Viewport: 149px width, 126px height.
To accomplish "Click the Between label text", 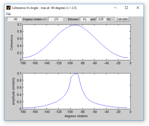I will point(73,19).
